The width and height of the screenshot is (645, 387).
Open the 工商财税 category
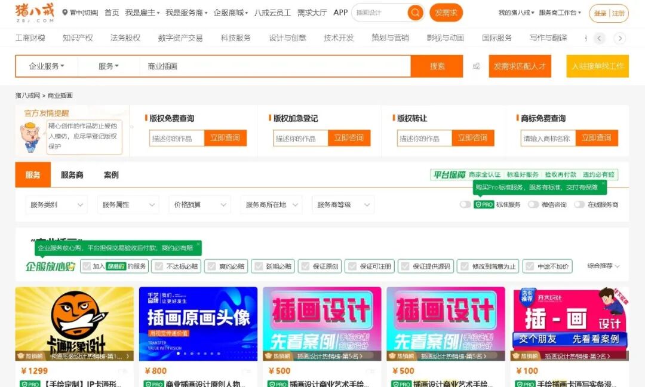[30, 38]
